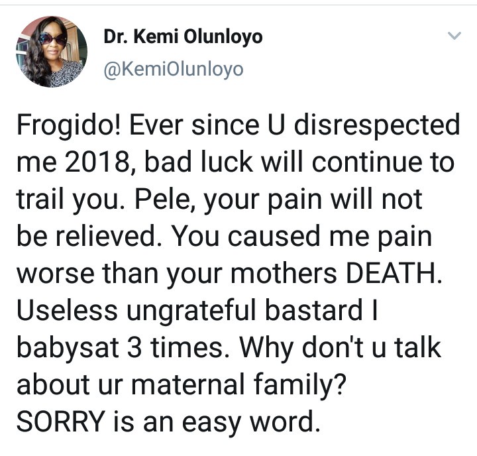The height and width of the screenshot is (456, 477).
Task: Click the phrase "worse than your mothers"
Action: tap(178, 272)
